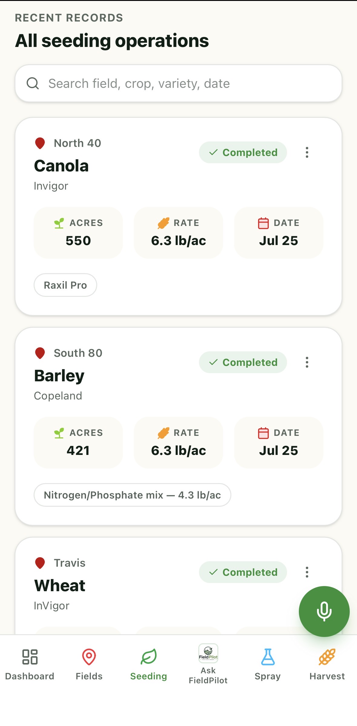Viewport: 357px width, 726px height.
Task: Open options menu for North 40 Canola
Action: pyautogui.click(x=307, y=152)
